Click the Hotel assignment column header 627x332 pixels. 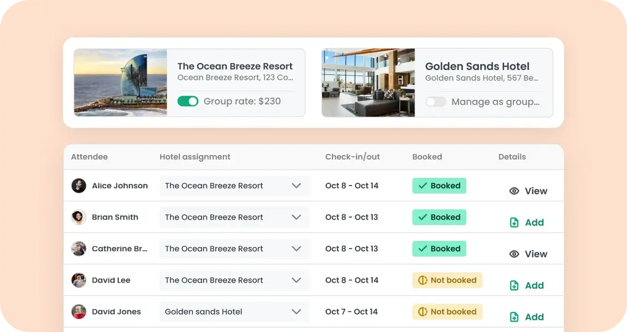click(x=195, y=157)
